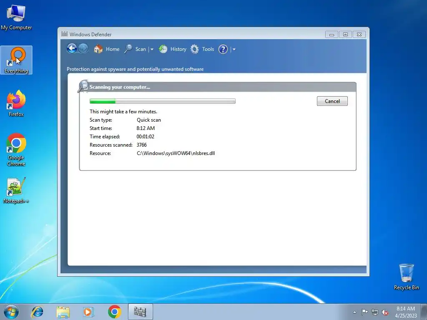Viewport: 427px width, 320px height.
Task: Maximize the Windows Defender window
Action: coord(345,34)
